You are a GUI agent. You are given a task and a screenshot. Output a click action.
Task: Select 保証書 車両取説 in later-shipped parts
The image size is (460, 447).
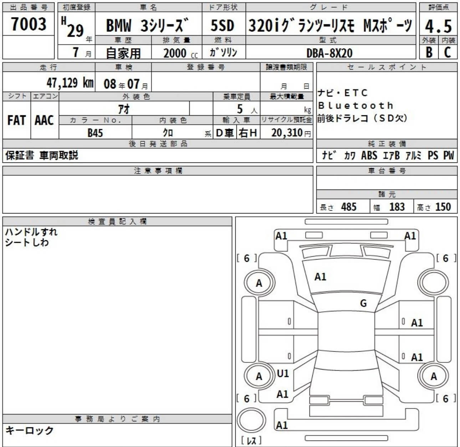pyautogui.click(x=41, y=155)
